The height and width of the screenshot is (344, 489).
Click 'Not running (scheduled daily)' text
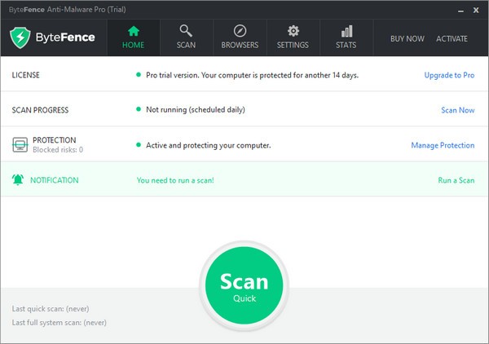(x=196, y=110)
